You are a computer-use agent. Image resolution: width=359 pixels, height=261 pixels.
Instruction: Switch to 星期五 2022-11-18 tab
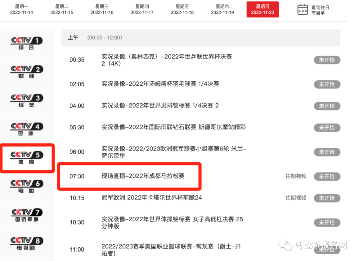click(x=182, y=9)
